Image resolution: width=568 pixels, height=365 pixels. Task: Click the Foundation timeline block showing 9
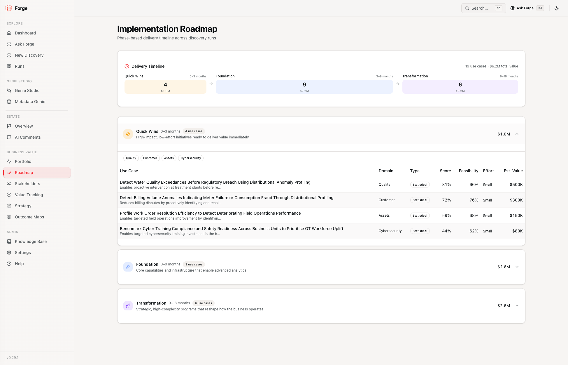[x=304, y=87]
